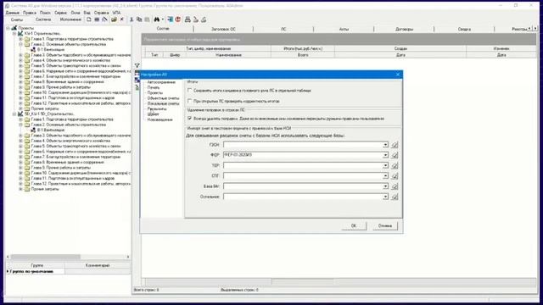This screenshot has height=305, width=543.
Task: Open the Справка menu
Action: [x=102, y=13]
